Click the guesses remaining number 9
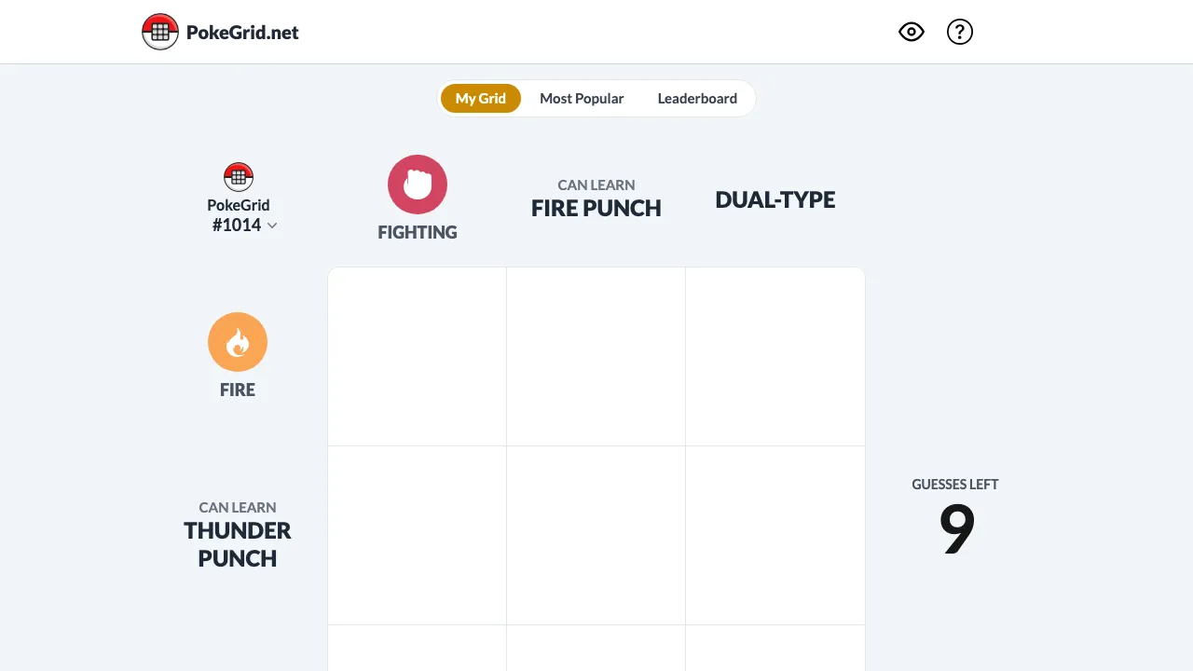Screen dimensions: 1193x671 pyautogui.click(x=956, y=529)
